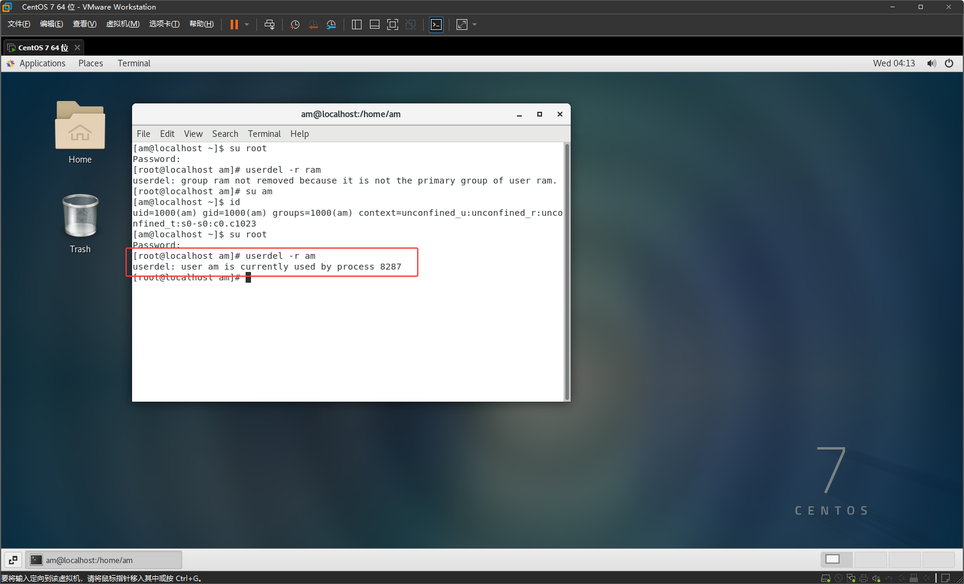Viewport: 964px width, 584px height.
Task: Open the power options dropdown arrow beside pause
Action: click(247, 25)
